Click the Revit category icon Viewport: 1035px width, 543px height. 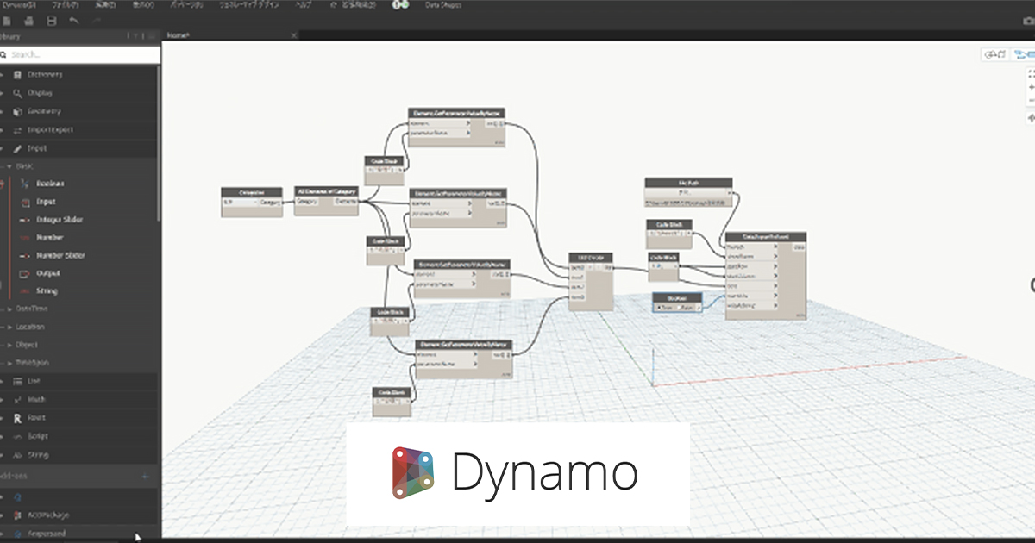[x=17, y=417]
